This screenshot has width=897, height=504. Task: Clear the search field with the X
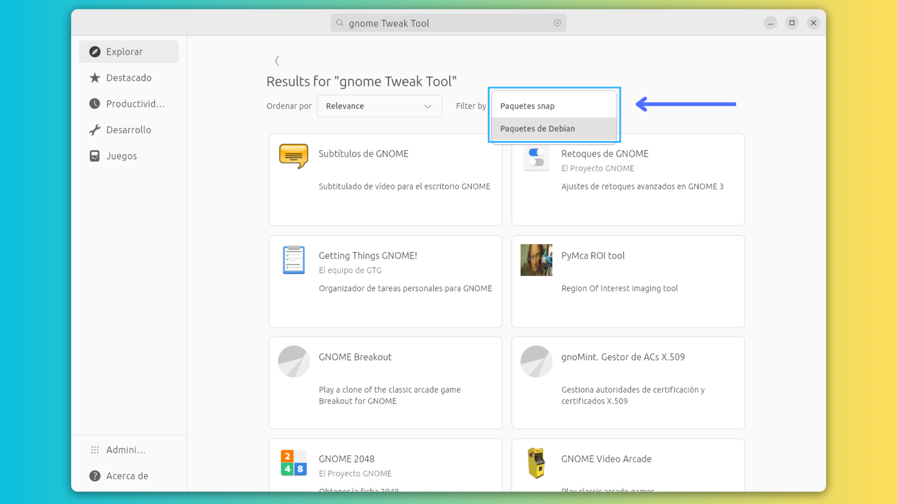pyautogui.click(x=557, y=23)
